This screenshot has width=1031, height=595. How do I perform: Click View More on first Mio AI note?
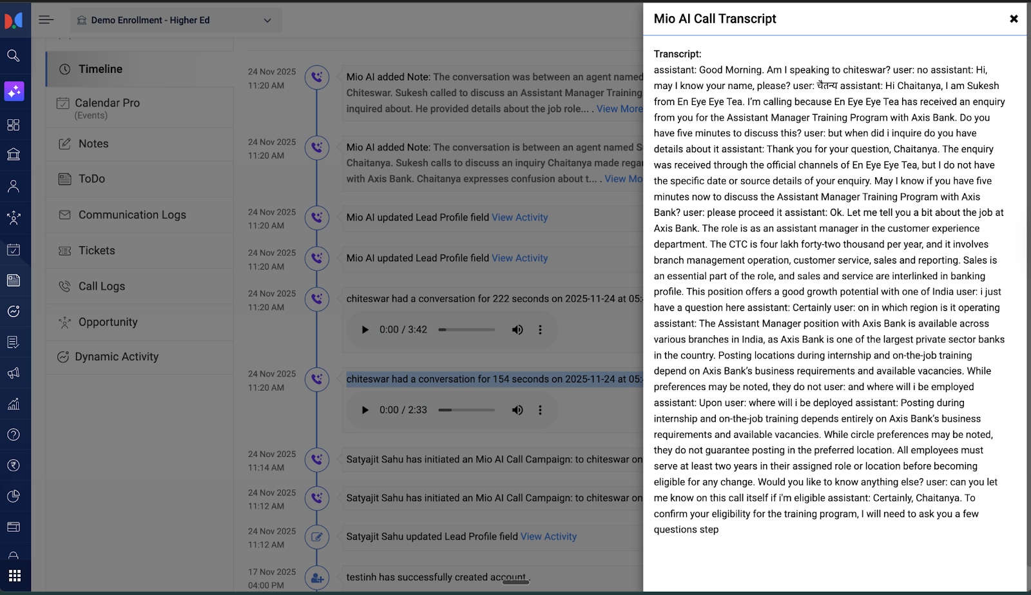pos(619,109)
